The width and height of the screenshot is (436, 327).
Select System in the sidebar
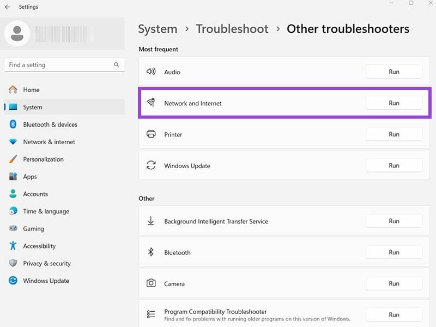(64, 107)
